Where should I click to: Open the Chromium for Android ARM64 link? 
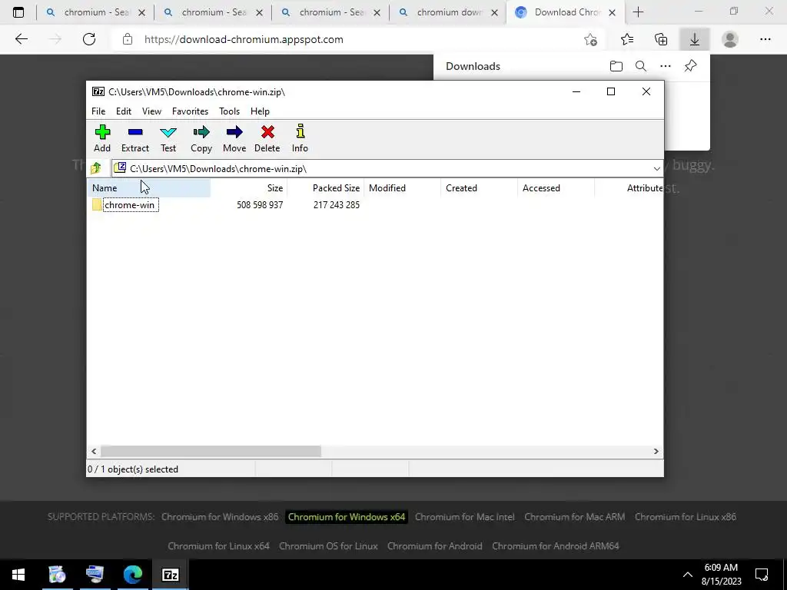(x=556, y=546)
